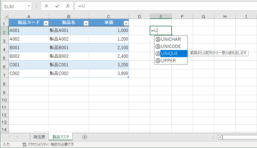Select column F header
The height and width of the screenshot is (148, 257).
click(x=182, y=16)
